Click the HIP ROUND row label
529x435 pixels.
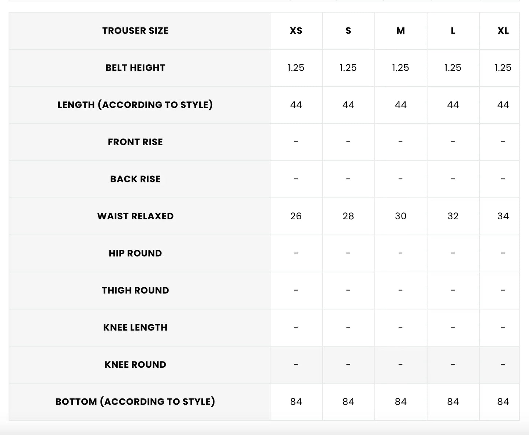(135, 253)
